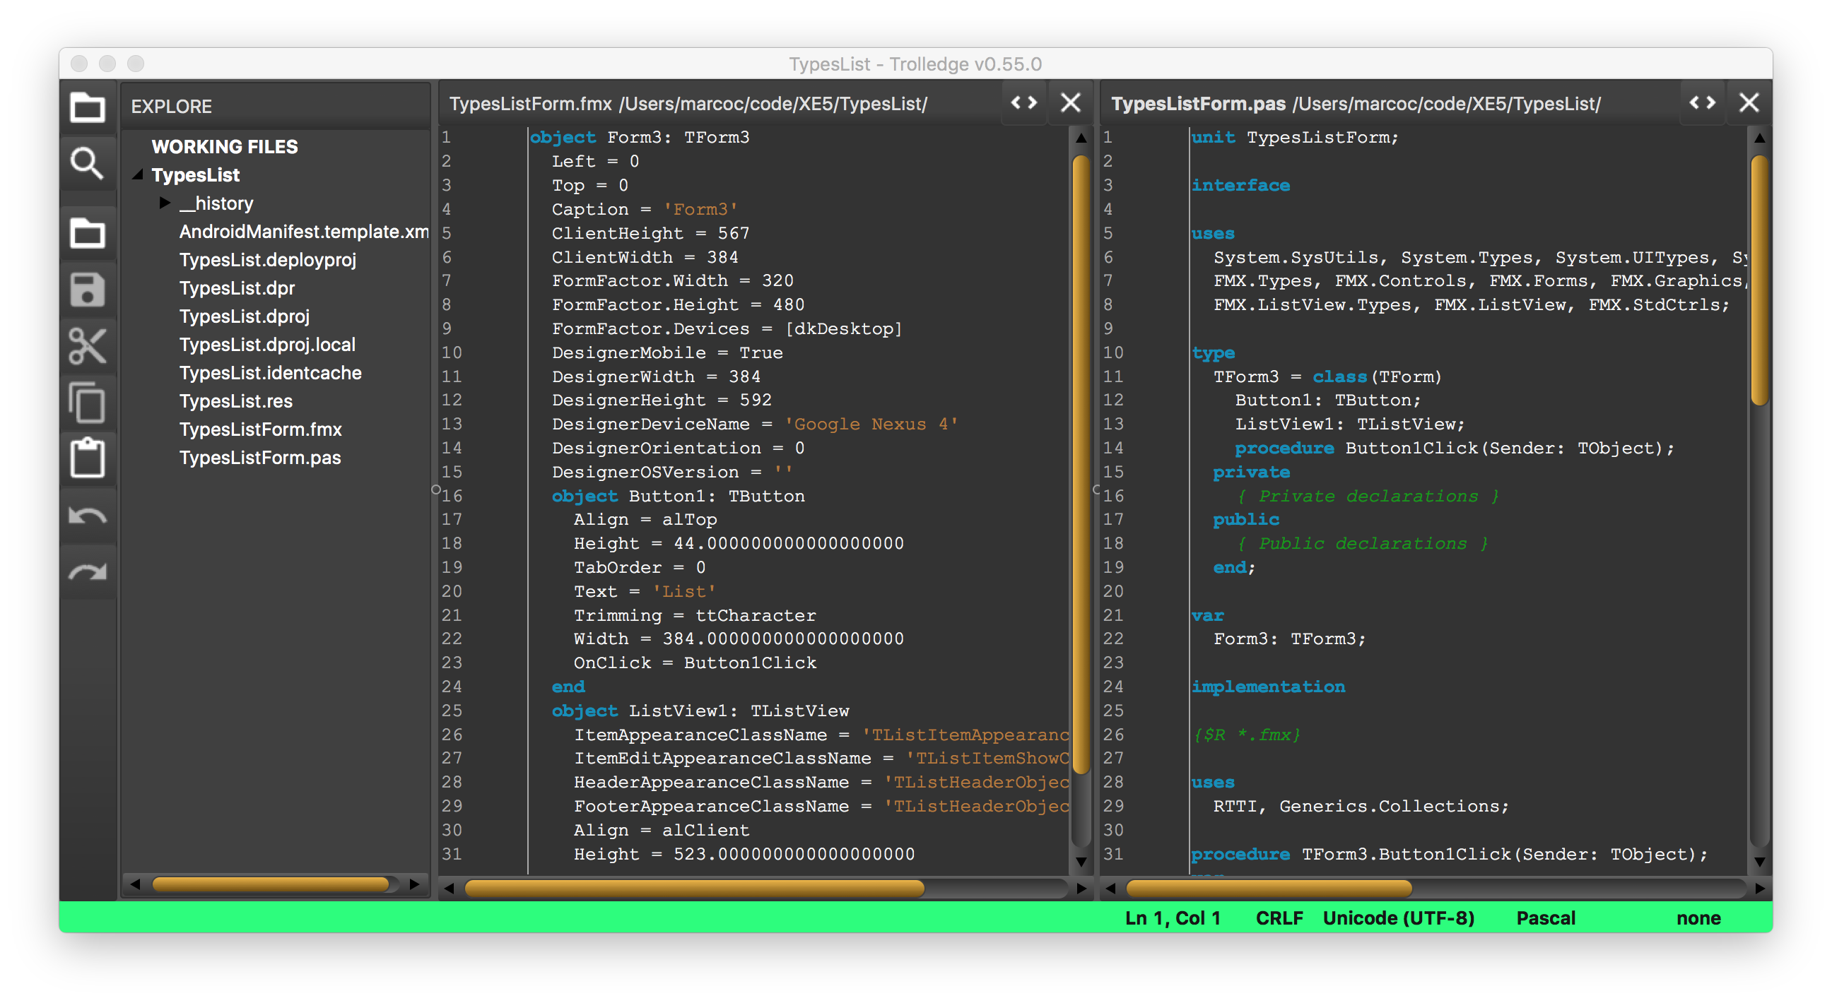The image size is (1832, 1003).
Task: Change line endings via CRLF indicator
Action: (1279, 918)
